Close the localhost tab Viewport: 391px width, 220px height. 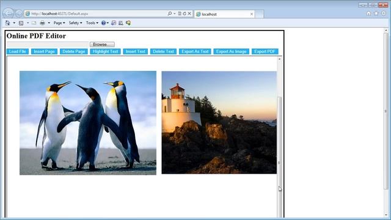point(252,14)
